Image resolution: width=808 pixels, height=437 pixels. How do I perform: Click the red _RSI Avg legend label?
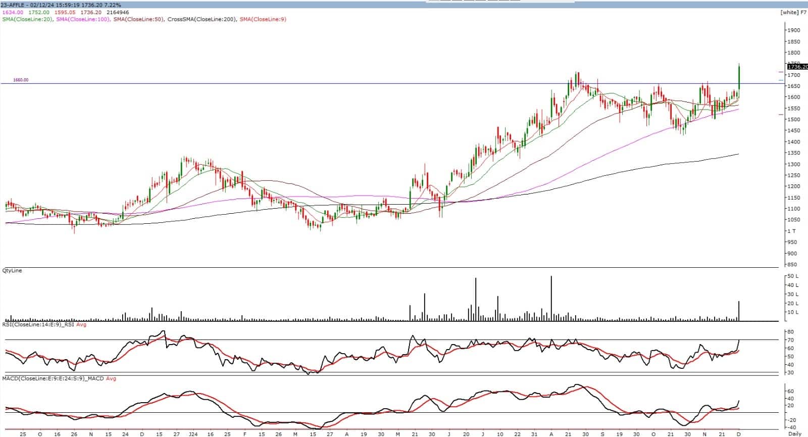(x=81, y=325)
